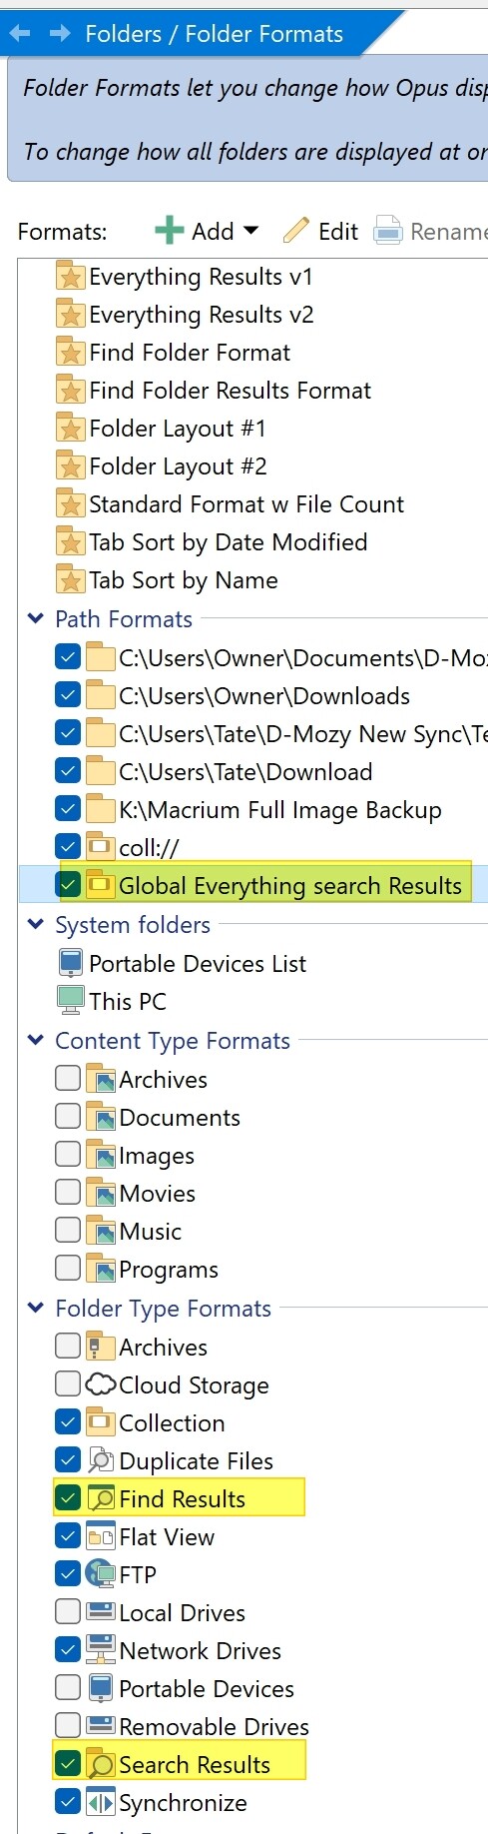This screenshot has height=1834, width=488.
Task: Collapse the Path Formats group
Action: point(36,618)
